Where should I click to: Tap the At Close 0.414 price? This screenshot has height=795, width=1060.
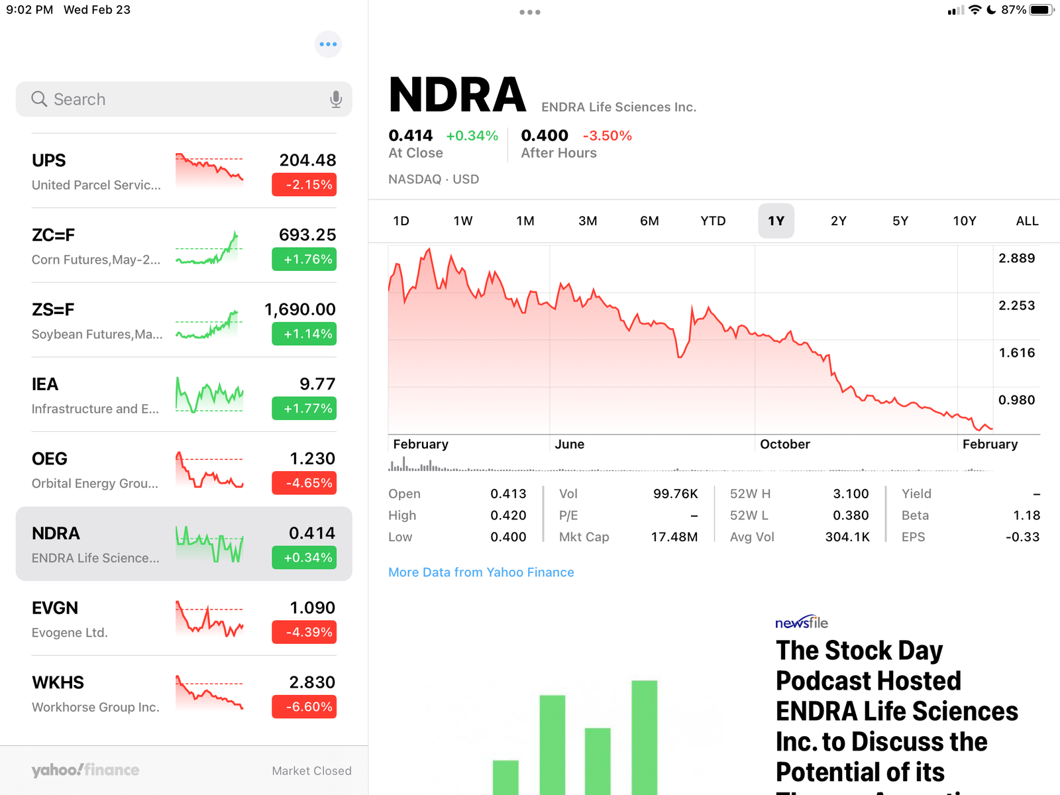[411, 135]
